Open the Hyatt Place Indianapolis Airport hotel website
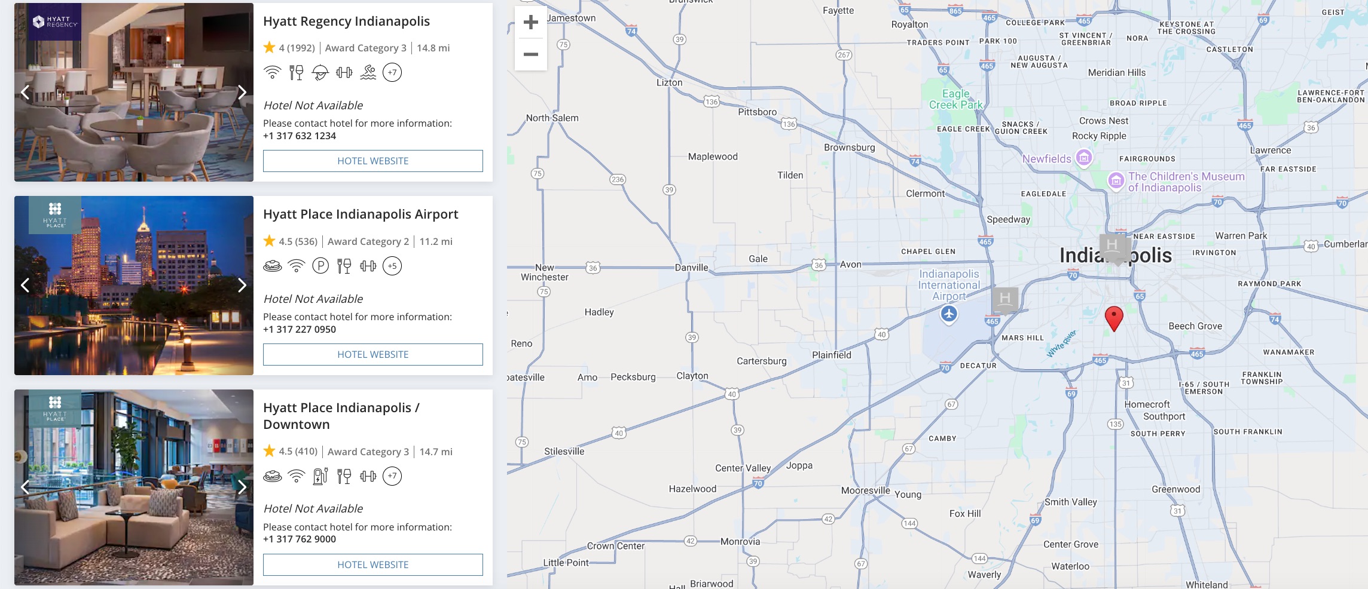Screen dimensions: 1368x589 pyautogui.click(x=372, y=354)
